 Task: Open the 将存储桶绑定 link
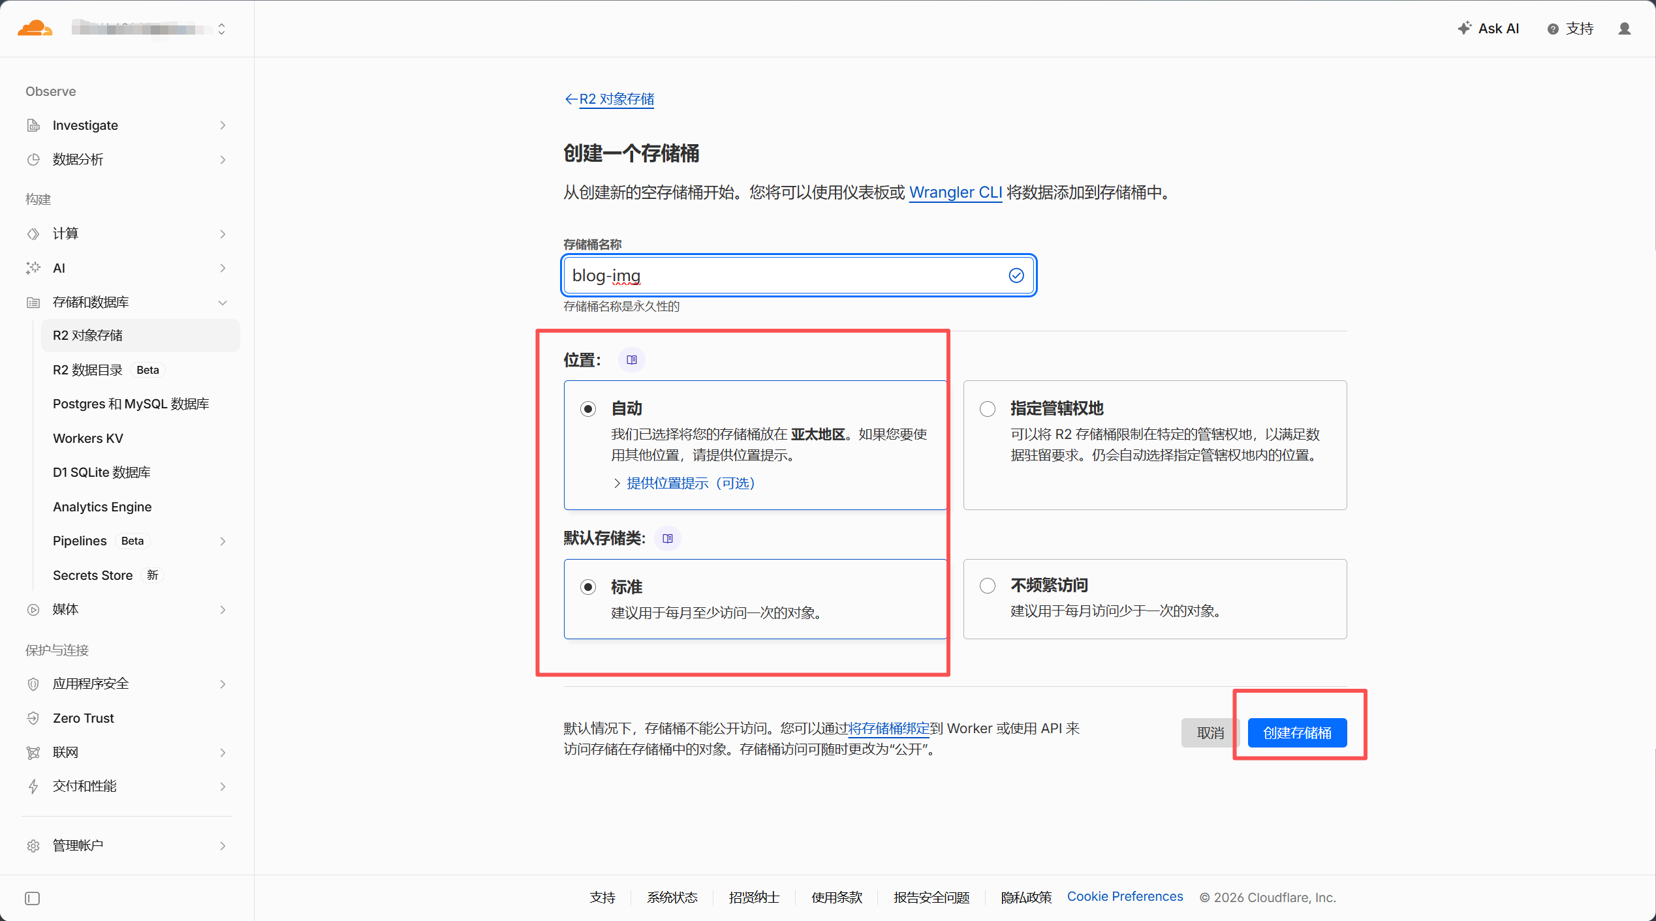click(888, 728)
